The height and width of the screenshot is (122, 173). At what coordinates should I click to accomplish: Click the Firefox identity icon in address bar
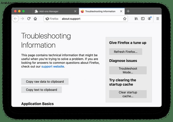click(x=52, y=19)
